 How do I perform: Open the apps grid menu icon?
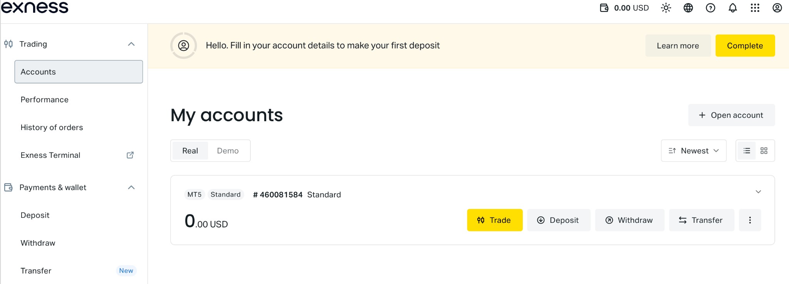coord(755,8)
